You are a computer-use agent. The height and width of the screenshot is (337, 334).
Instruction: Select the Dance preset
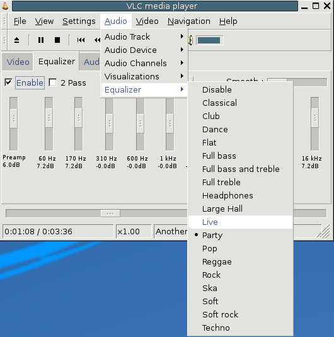point(240,129)
